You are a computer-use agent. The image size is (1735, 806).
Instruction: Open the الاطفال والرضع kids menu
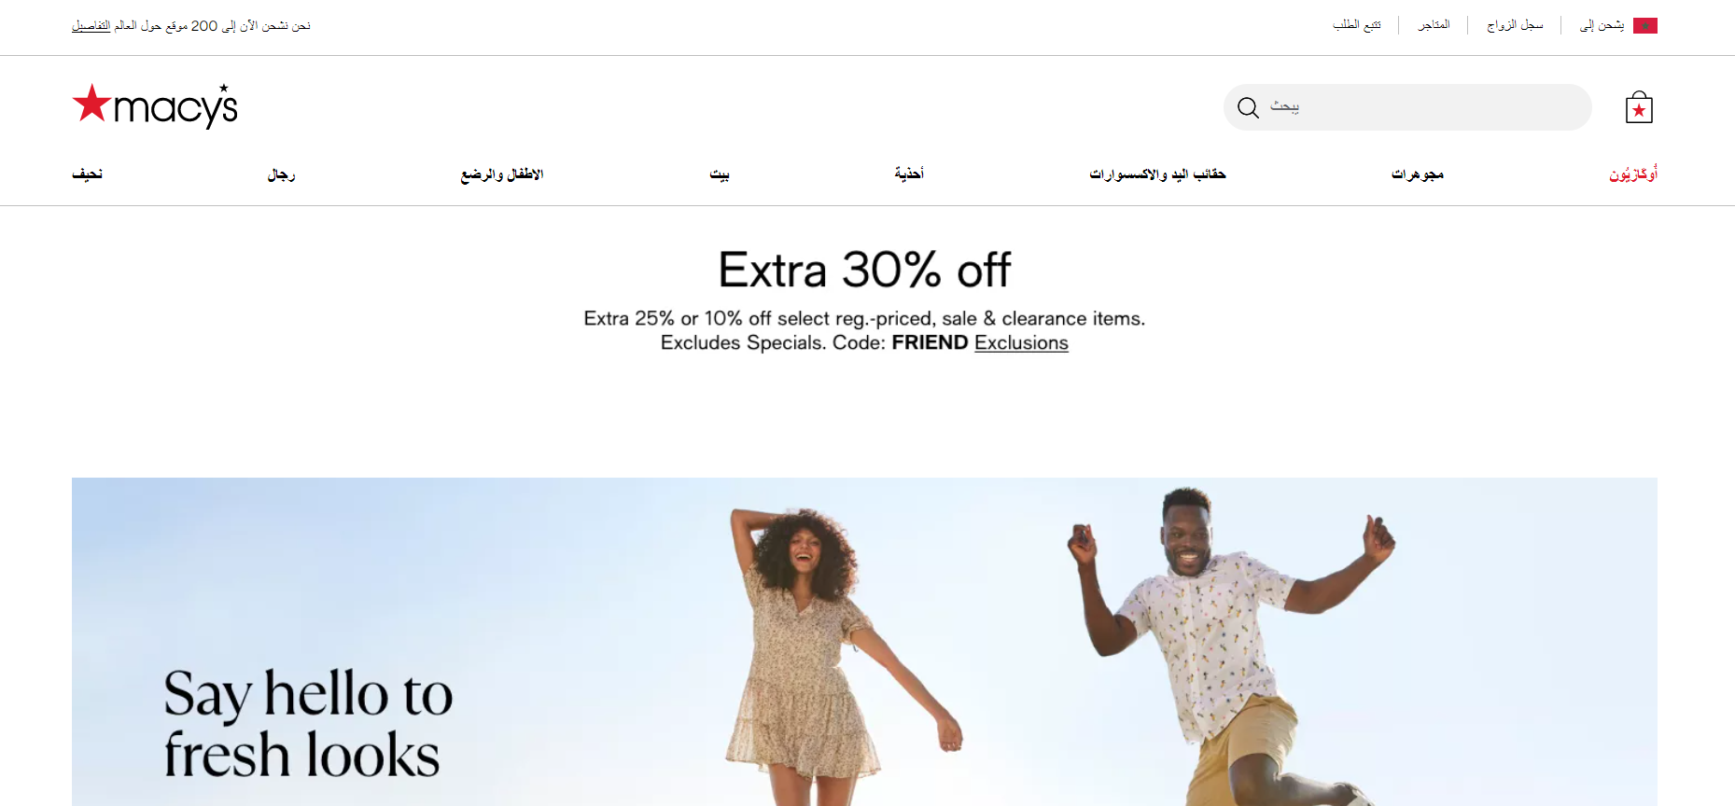coord(501,174)
